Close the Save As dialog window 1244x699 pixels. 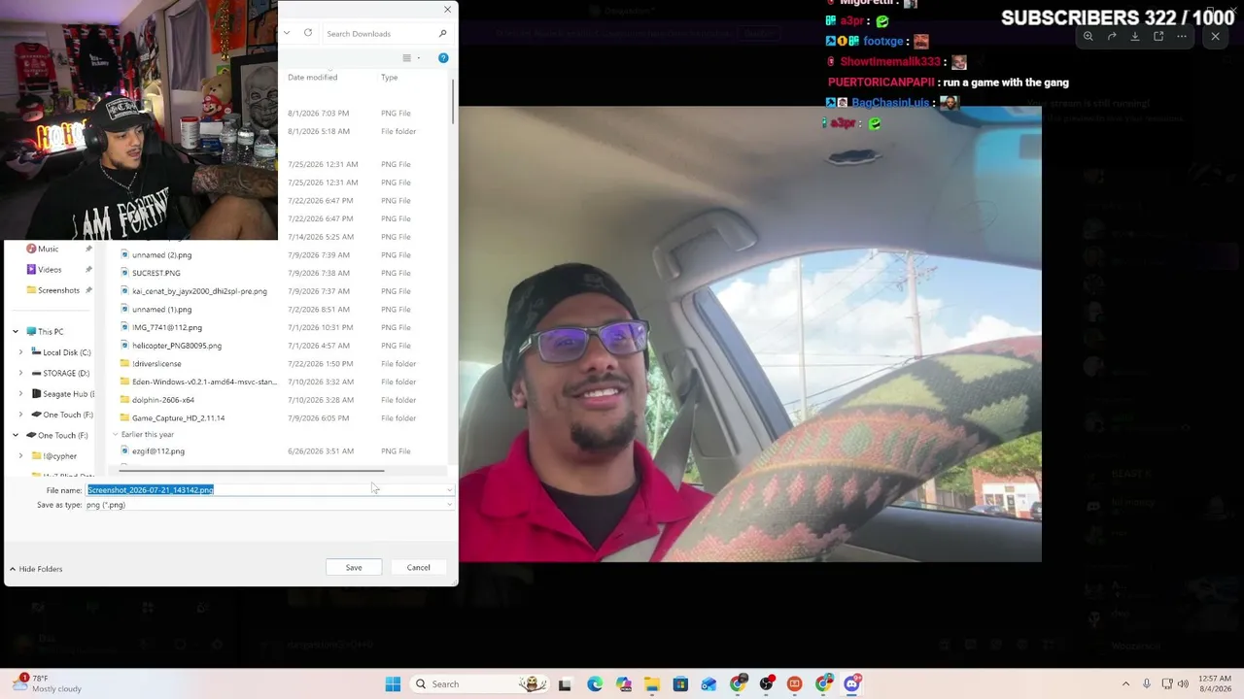[x=447, y=10]
